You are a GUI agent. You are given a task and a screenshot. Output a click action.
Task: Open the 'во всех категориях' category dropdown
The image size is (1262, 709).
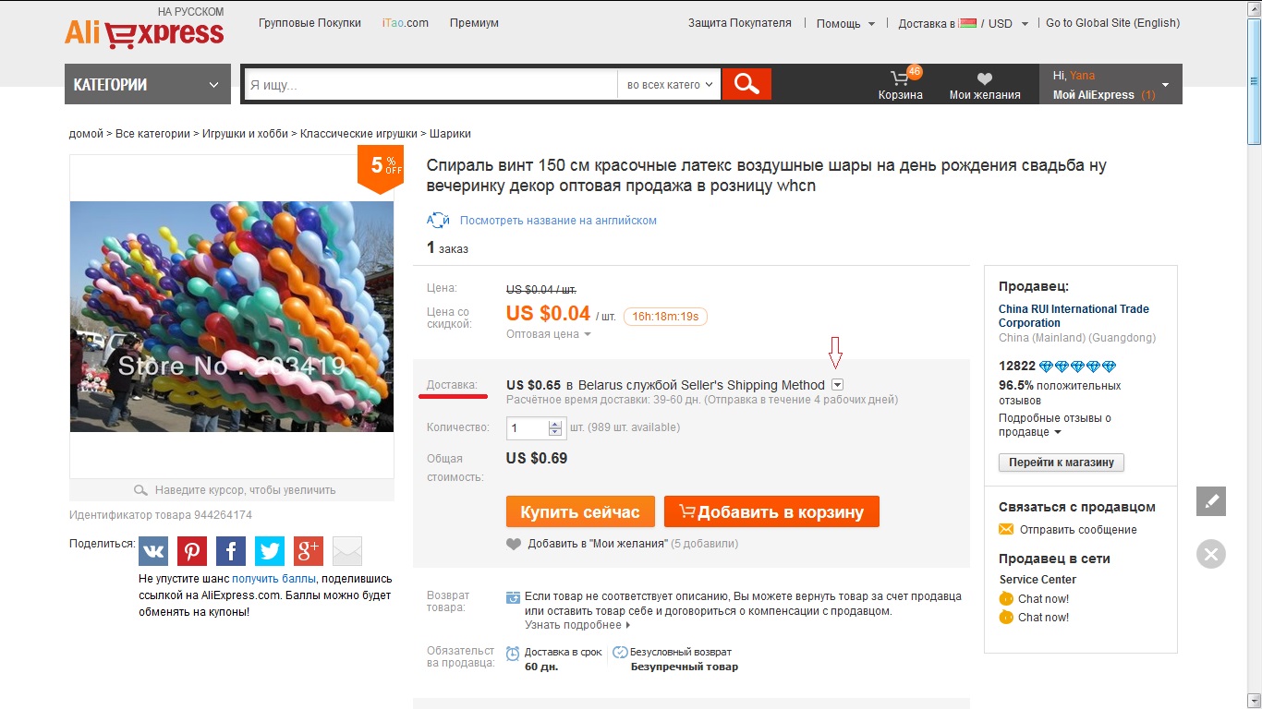[x=670, y=85]
